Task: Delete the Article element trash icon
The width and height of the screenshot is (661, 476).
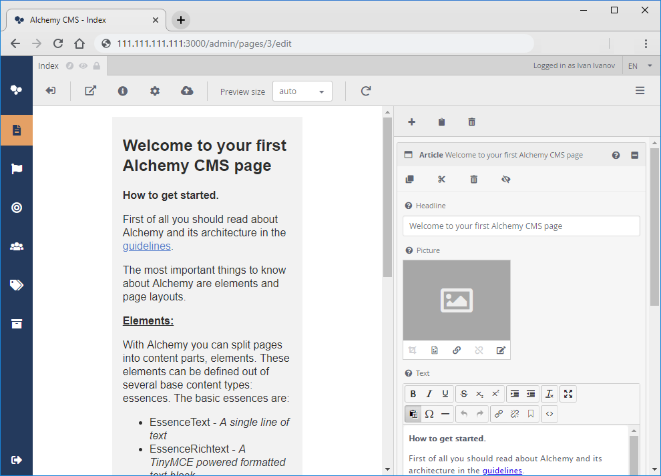Action: (474, 179)
